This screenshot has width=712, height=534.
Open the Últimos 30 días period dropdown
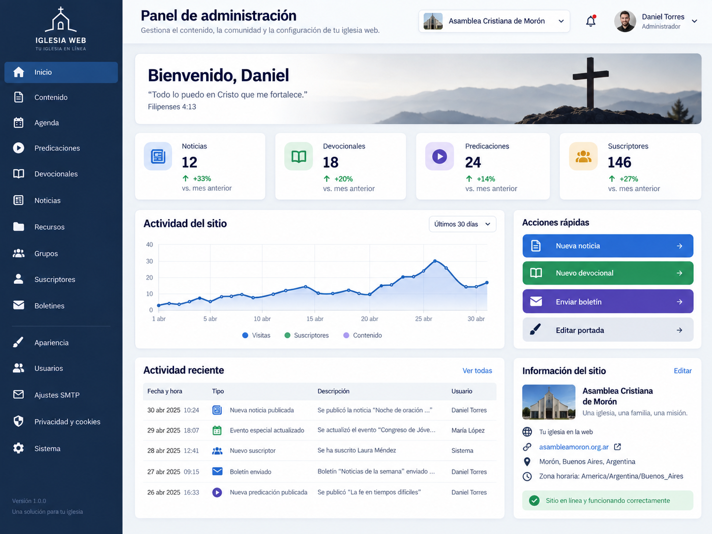(x=462, y=224)
